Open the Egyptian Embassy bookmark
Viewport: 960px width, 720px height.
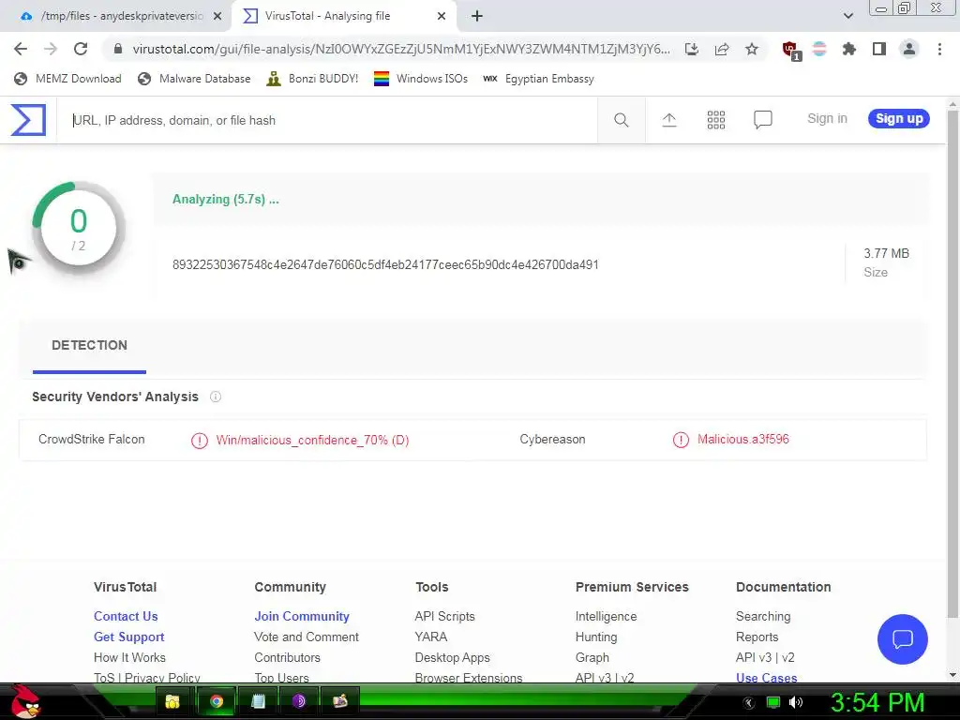(x=539, y=79)
